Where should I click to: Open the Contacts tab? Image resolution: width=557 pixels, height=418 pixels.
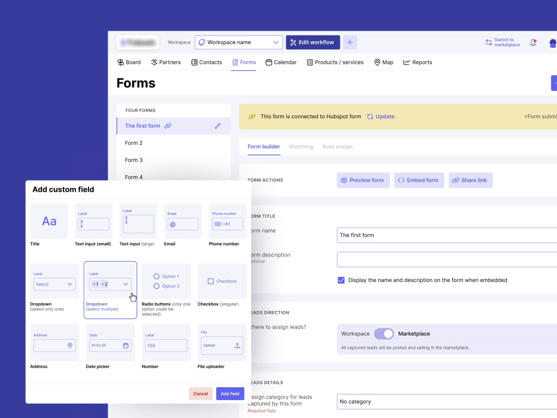pyautogui.click(x=207, y=62)
